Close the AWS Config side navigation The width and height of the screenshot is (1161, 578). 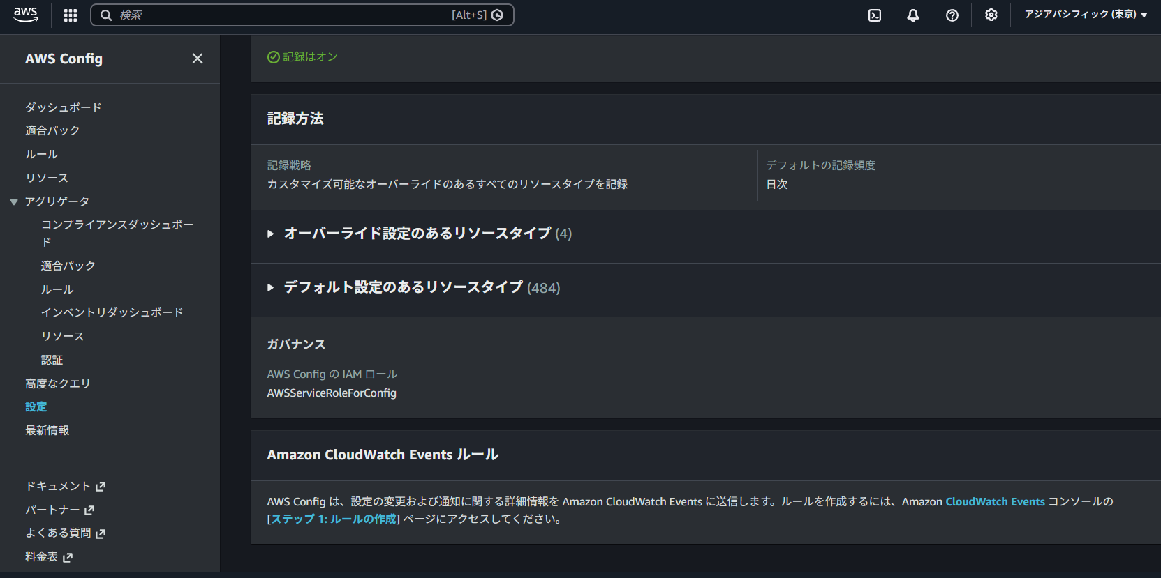pyautogui.click(x=198, y=59)
